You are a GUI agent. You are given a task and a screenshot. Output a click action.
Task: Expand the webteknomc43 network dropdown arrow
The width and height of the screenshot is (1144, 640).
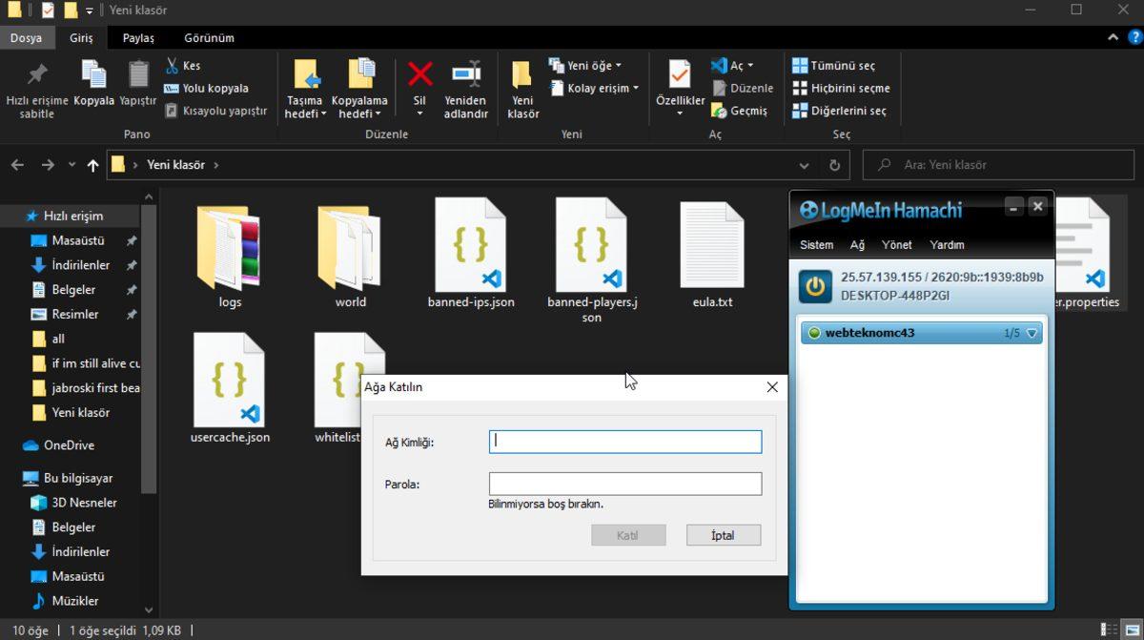pos(1031,333)
